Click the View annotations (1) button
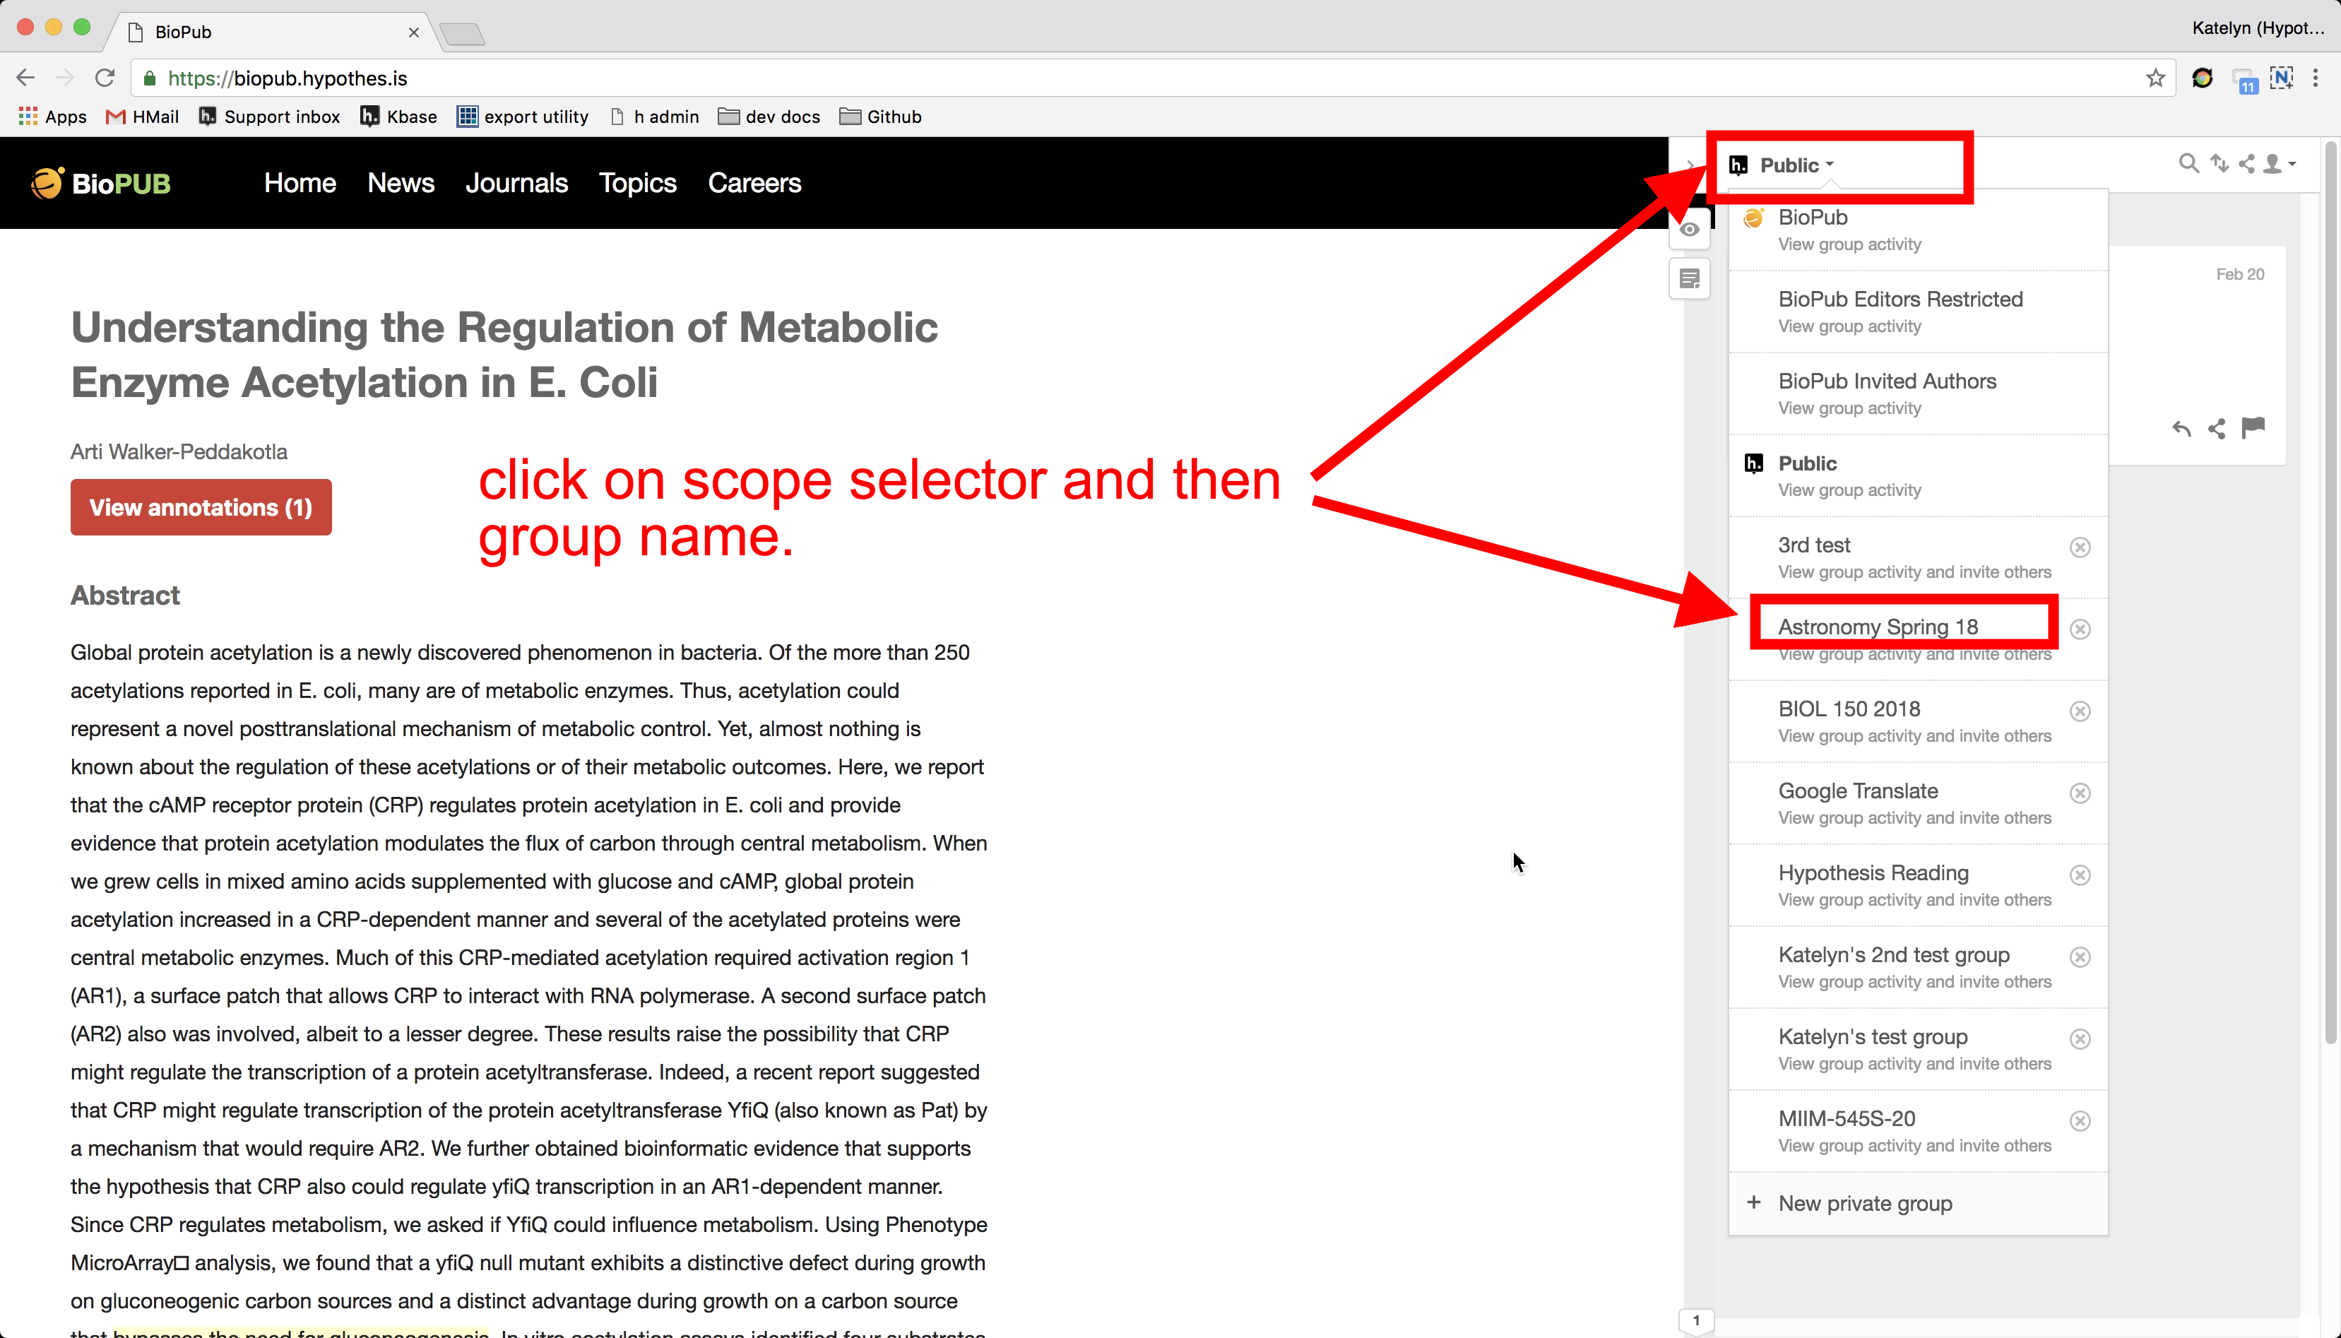The image size is (2341, 1338). click(201, 507)
